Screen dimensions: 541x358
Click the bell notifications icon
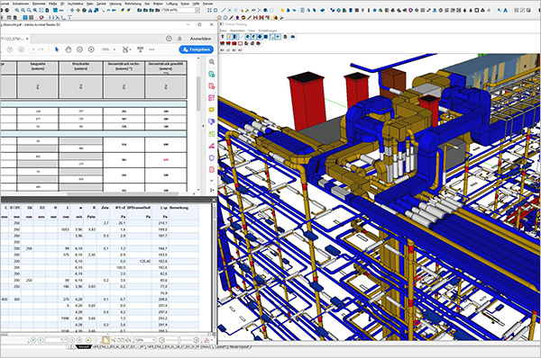[x=179, y=39]
